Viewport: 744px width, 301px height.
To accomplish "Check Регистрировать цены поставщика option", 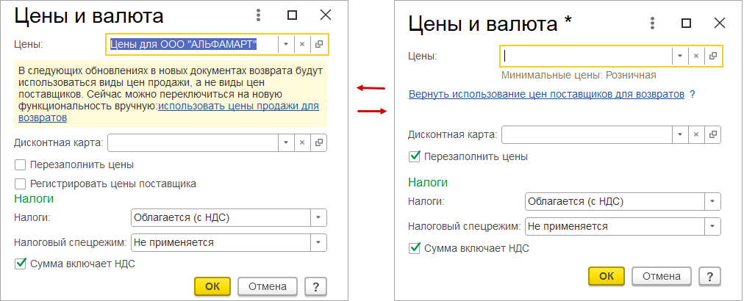I will coord(21,183).
